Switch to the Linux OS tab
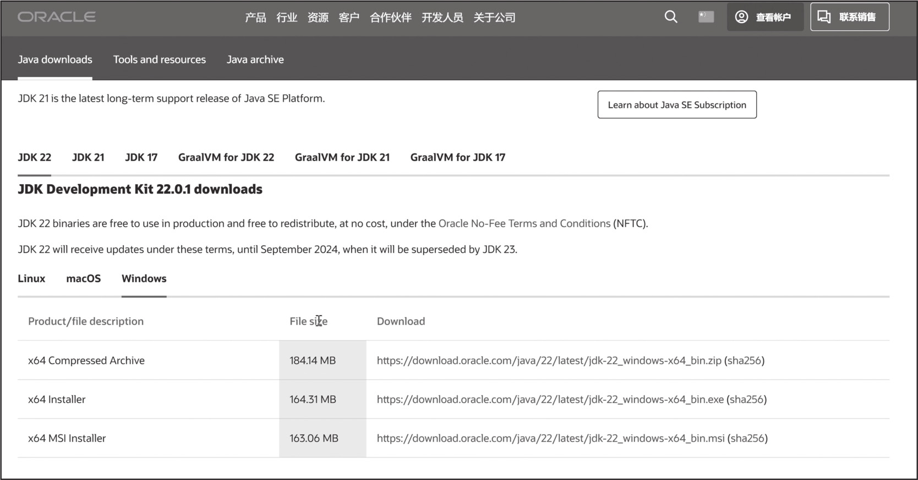The image size is (918, 480). coord(31,278)
